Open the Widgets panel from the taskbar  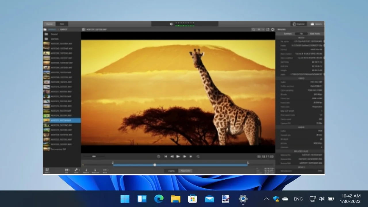point(142,199)
